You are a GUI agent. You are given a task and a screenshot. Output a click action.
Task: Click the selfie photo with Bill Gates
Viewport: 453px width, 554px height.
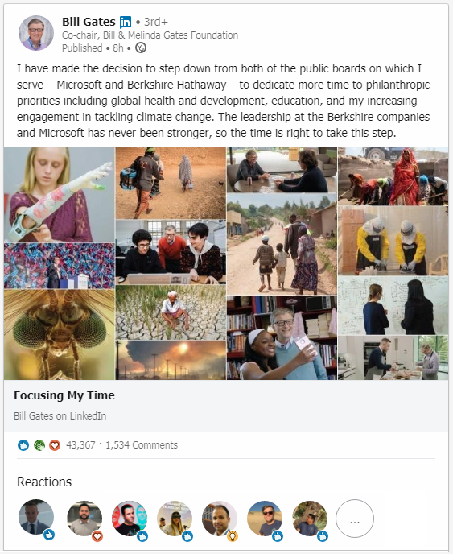click(282, 338)
